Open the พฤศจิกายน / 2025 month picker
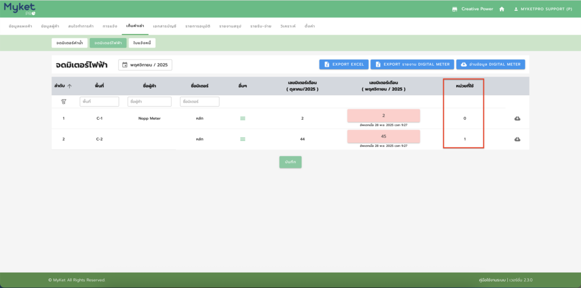 coord(145,65)
